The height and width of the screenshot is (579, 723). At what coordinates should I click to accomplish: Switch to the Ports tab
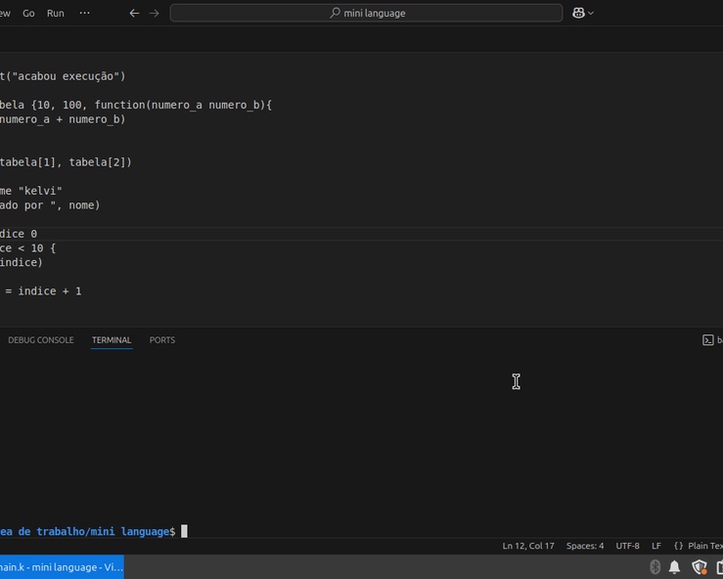click(162, 340)
